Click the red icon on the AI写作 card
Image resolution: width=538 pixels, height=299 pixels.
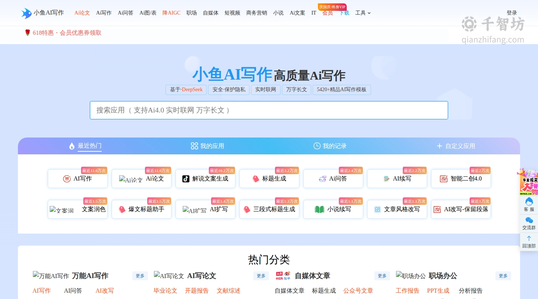[x=67, y=179]
